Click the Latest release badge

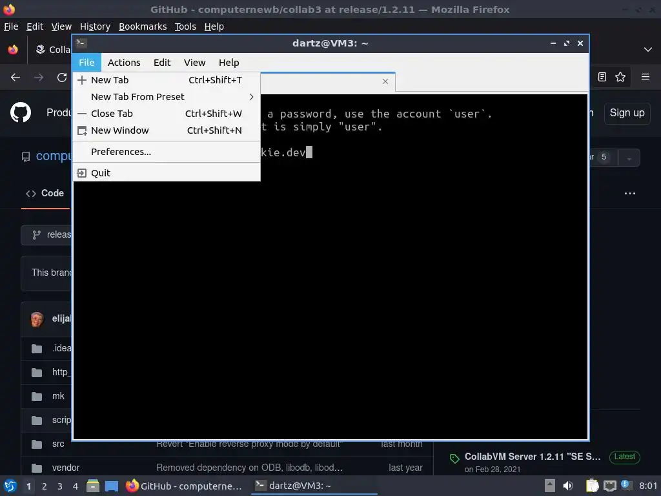click(624, 457)
